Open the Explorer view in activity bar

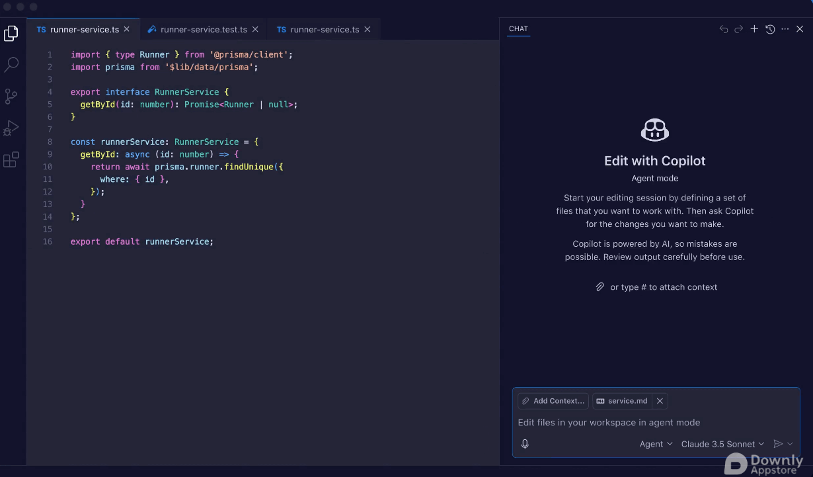point(11,34)
